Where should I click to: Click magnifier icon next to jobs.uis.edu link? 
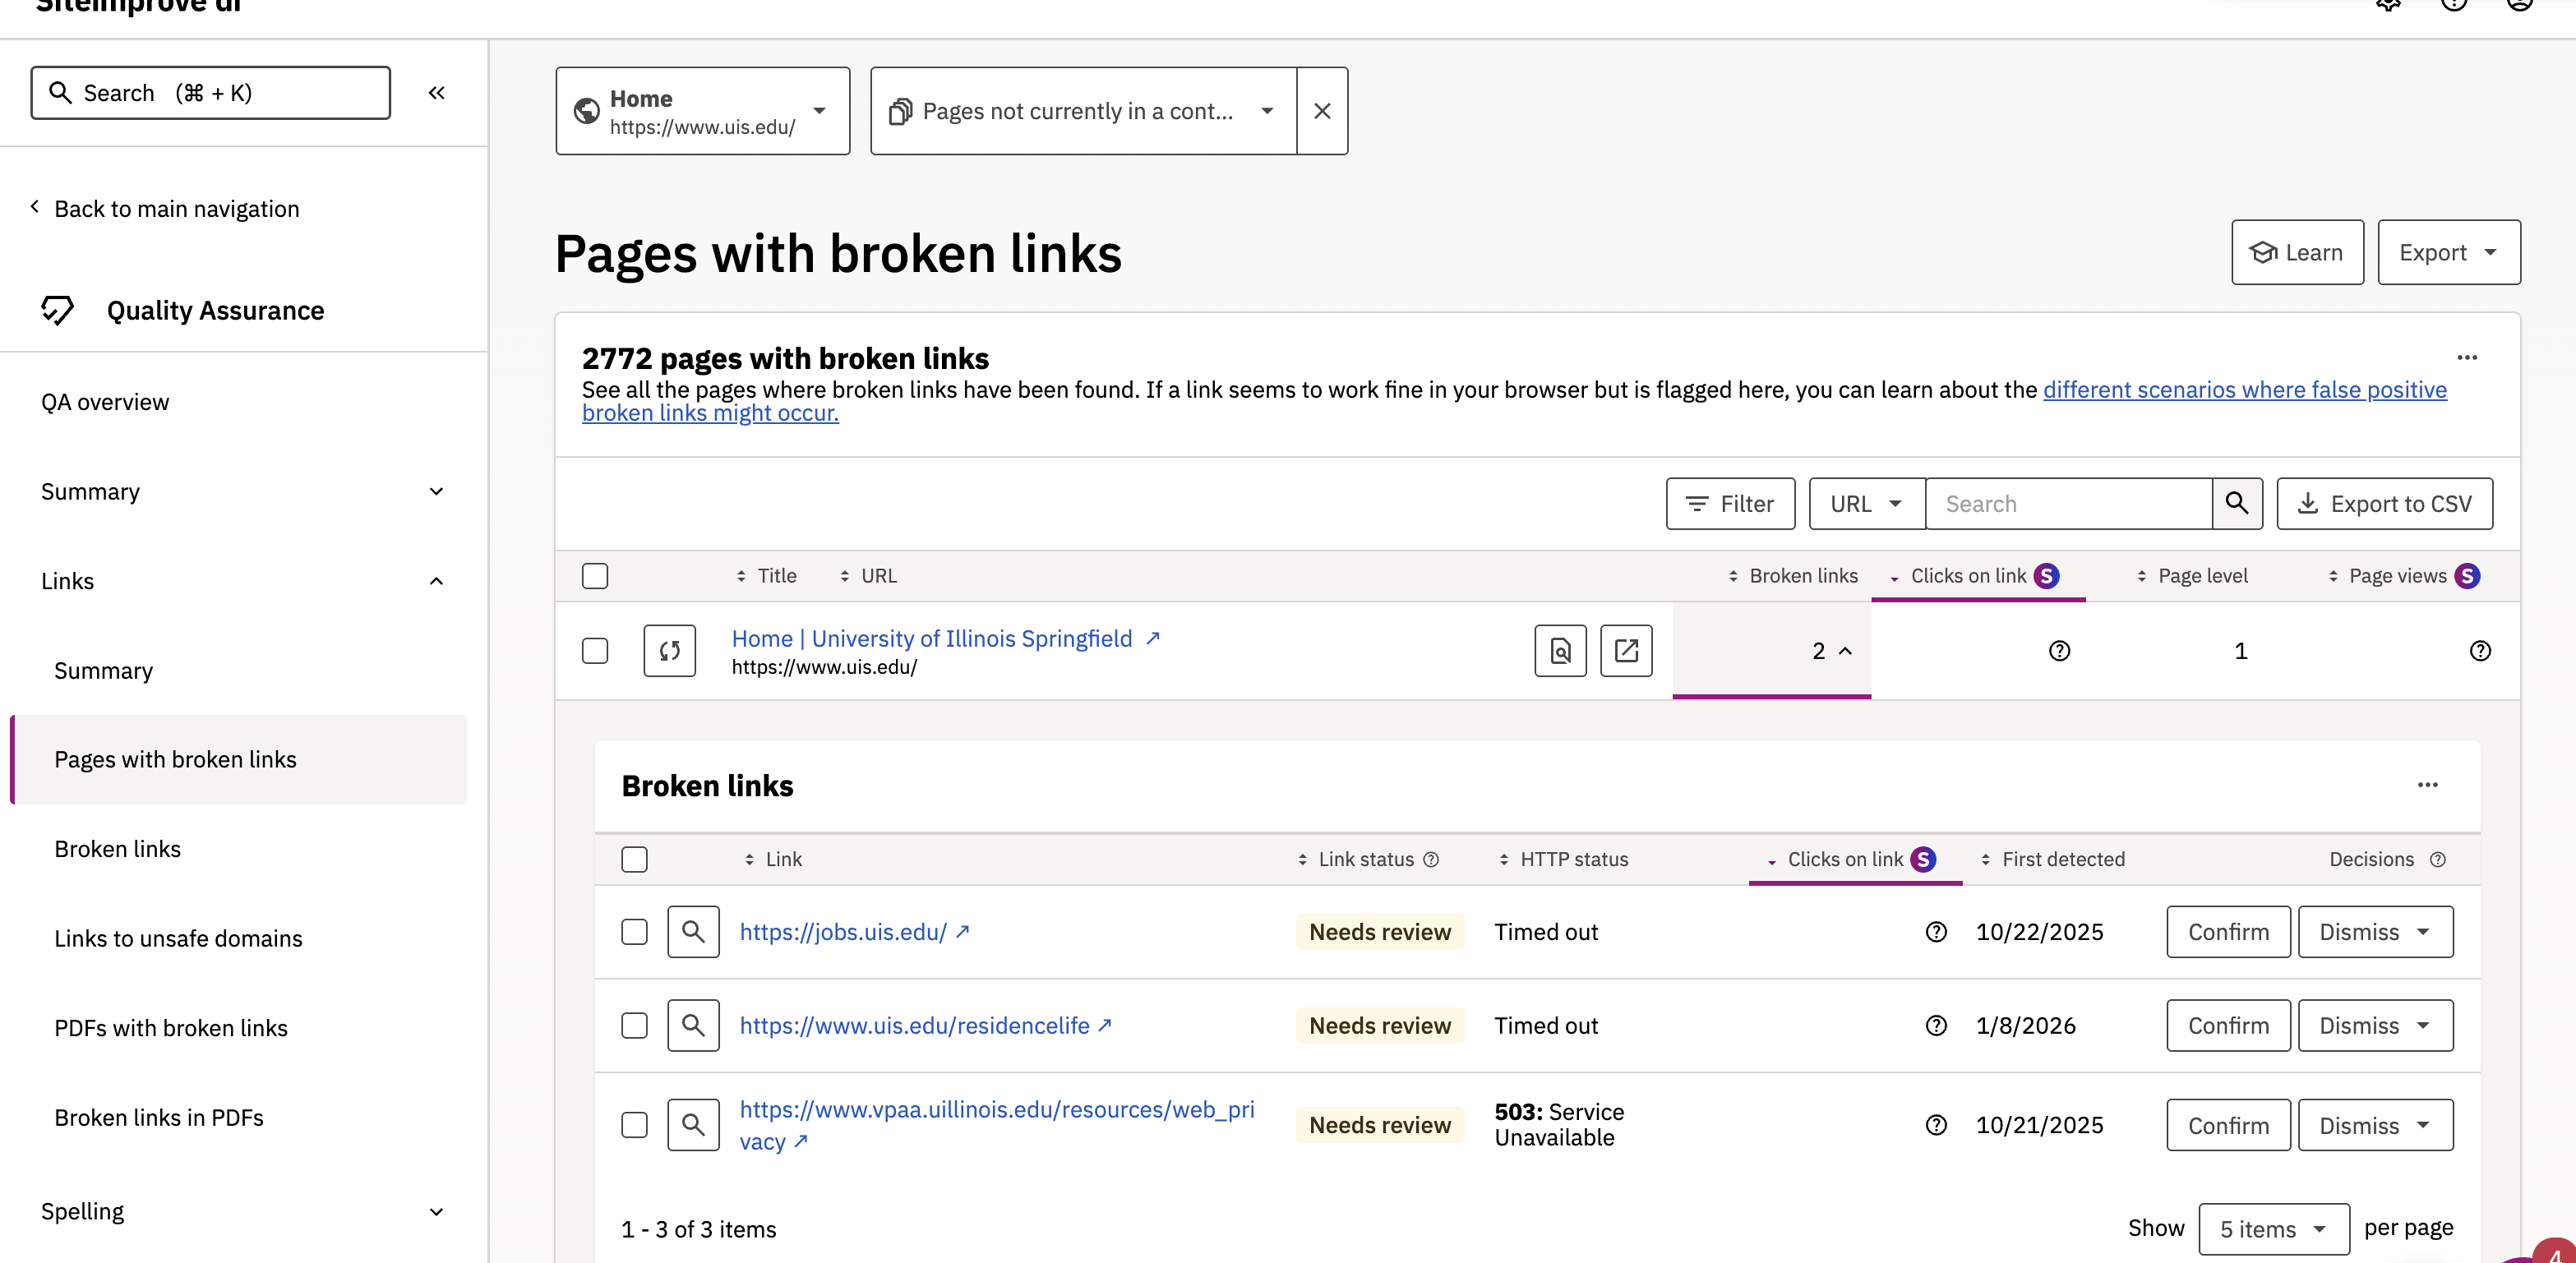693,932
